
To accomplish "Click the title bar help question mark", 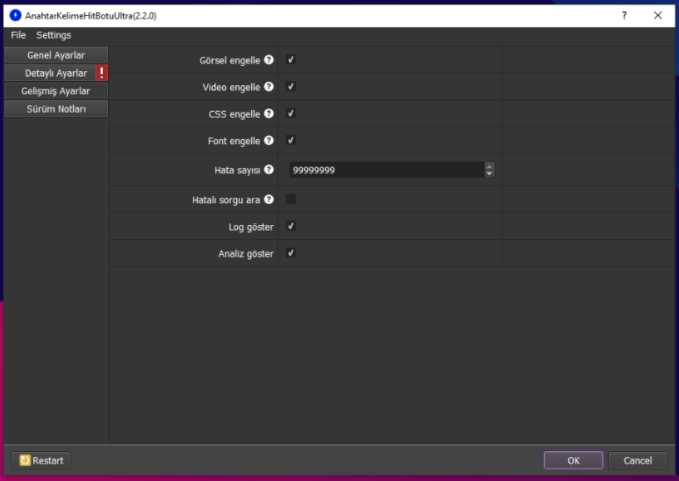I will tap(625, 15).
